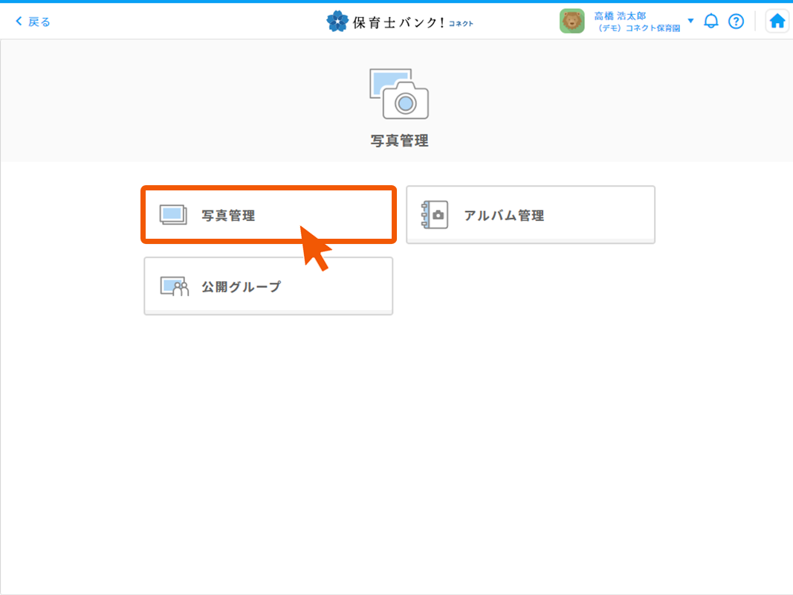This screenshot has width=793, height=595.
Task: Click the user name 高橋 浩太郎
Action: coord(620,16)
